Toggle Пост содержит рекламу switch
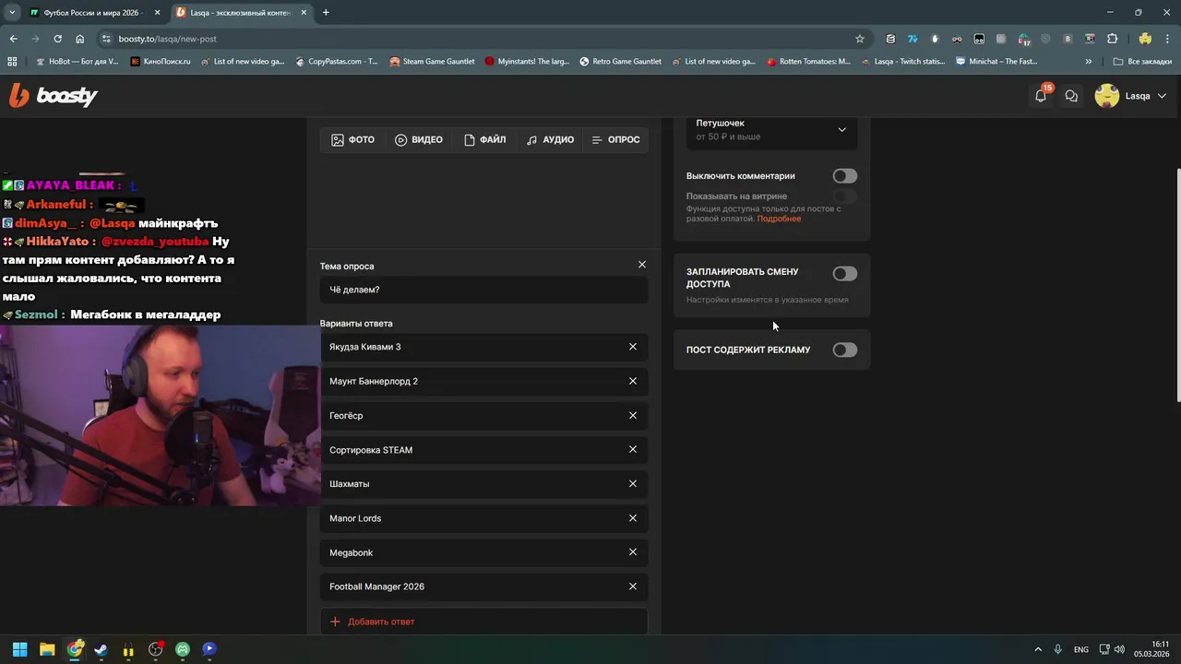 click(x=844, y=350)
